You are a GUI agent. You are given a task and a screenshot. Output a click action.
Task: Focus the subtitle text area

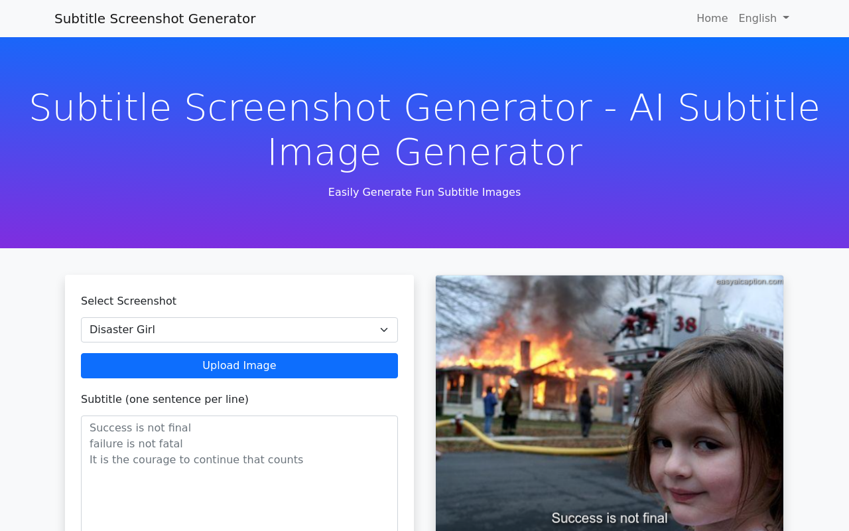(239, 473)
